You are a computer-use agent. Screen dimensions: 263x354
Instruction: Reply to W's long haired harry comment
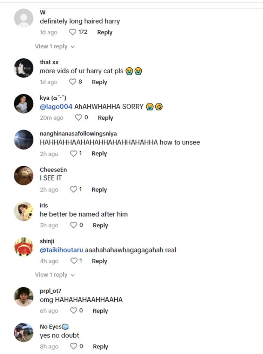pyautogui.click(x=104, y=32)
